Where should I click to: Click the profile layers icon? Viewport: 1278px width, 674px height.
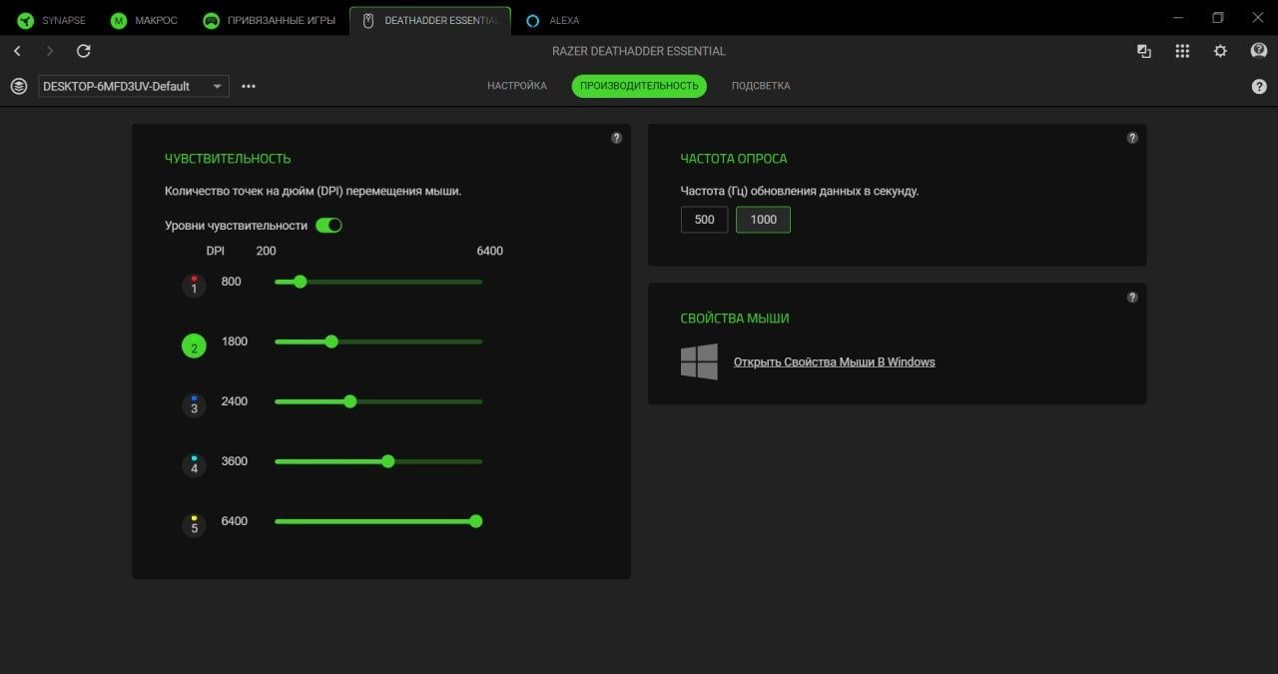pyautogui.click(x=18, y=86)
